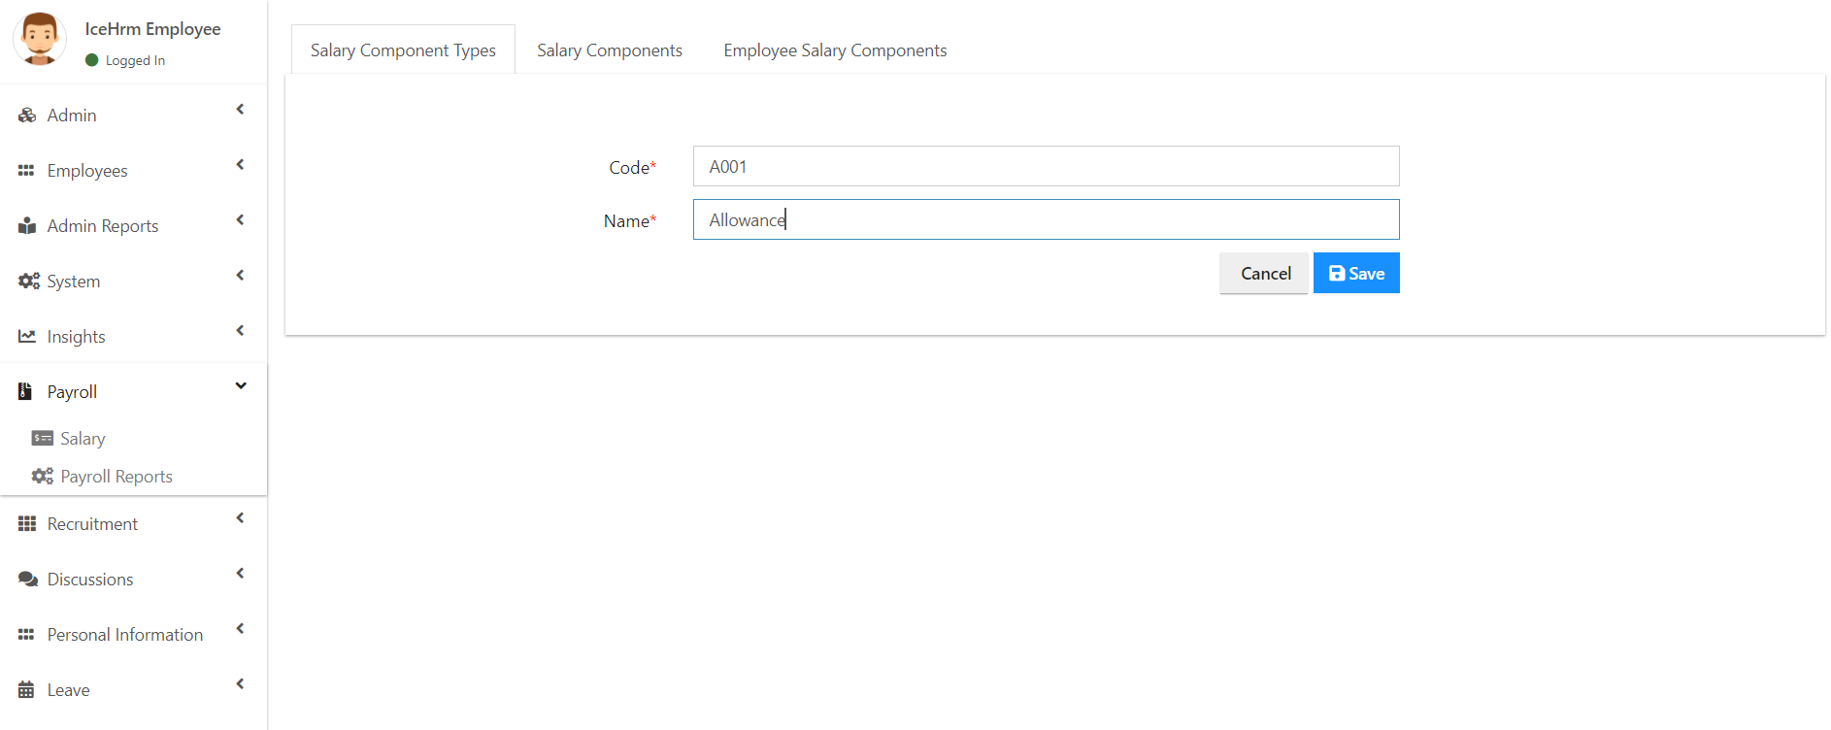Click the blue Save button
Screen dimensions: 1831x730
(x=1356, y=273)
